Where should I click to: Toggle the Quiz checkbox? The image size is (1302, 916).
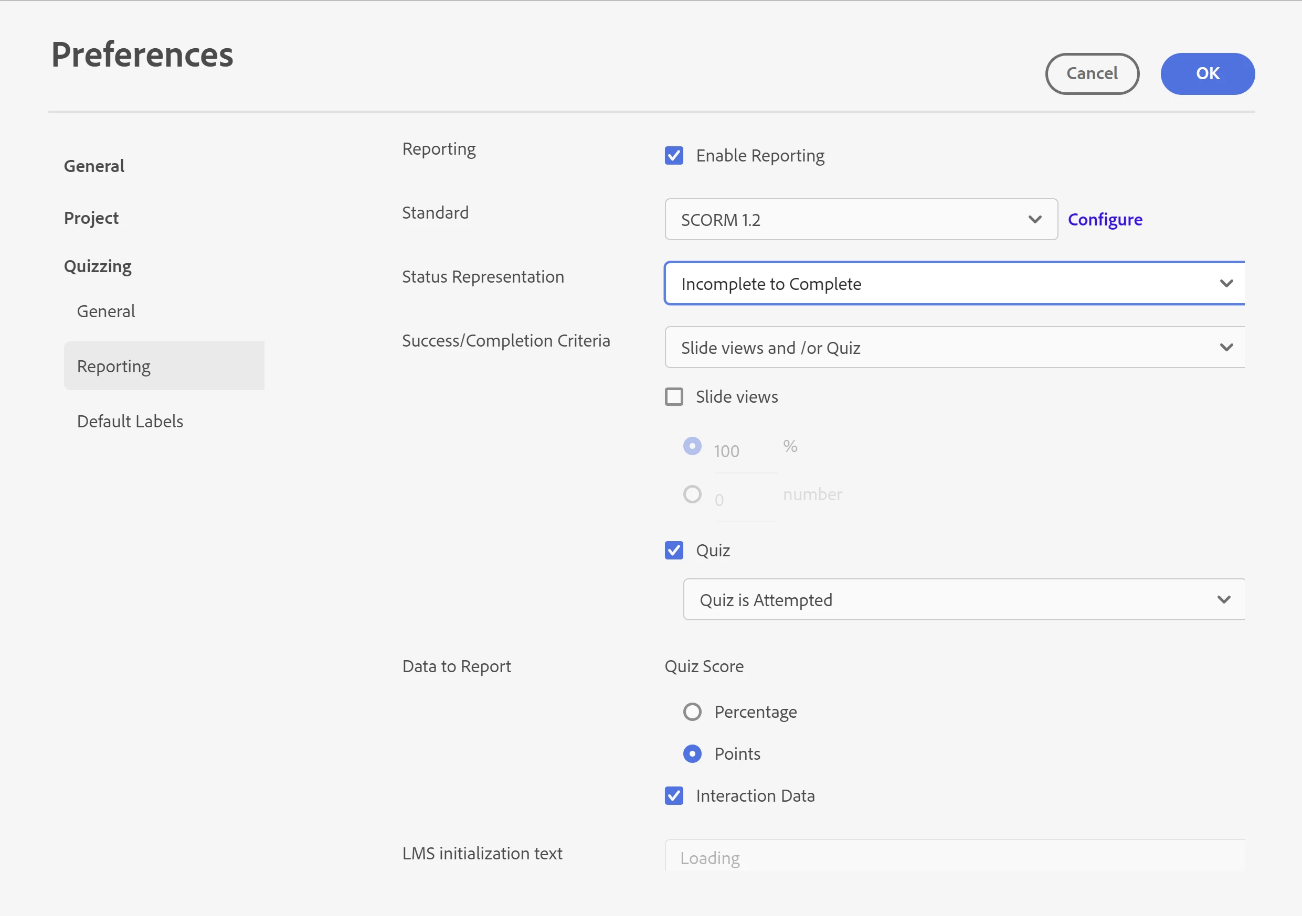(x=674, y=550)
